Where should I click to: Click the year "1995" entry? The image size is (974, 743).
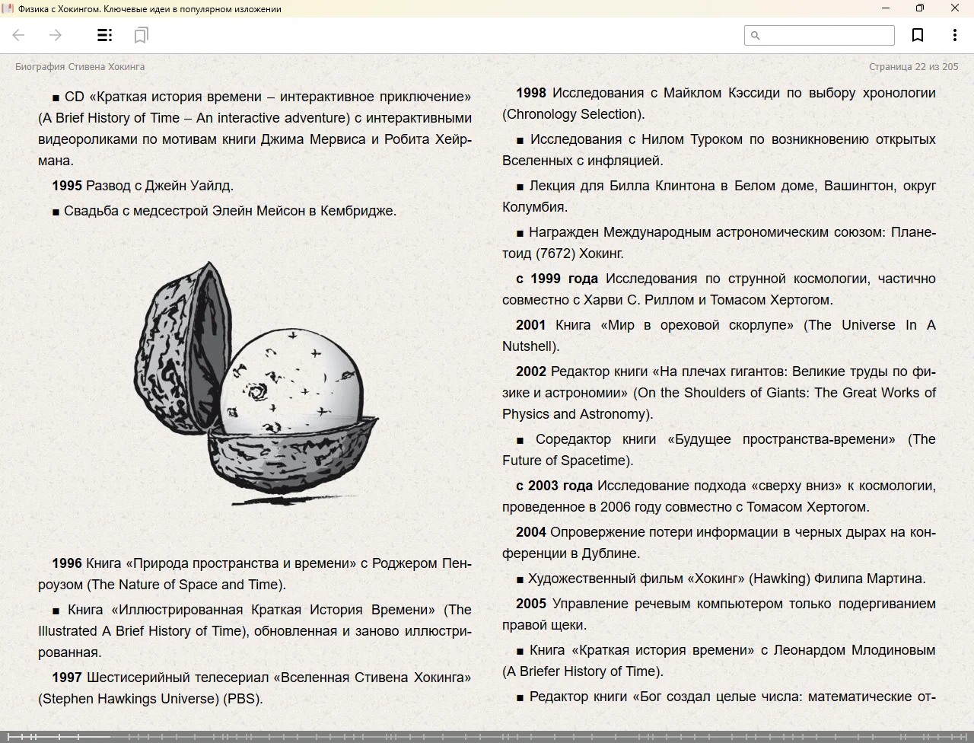(67, 186)
